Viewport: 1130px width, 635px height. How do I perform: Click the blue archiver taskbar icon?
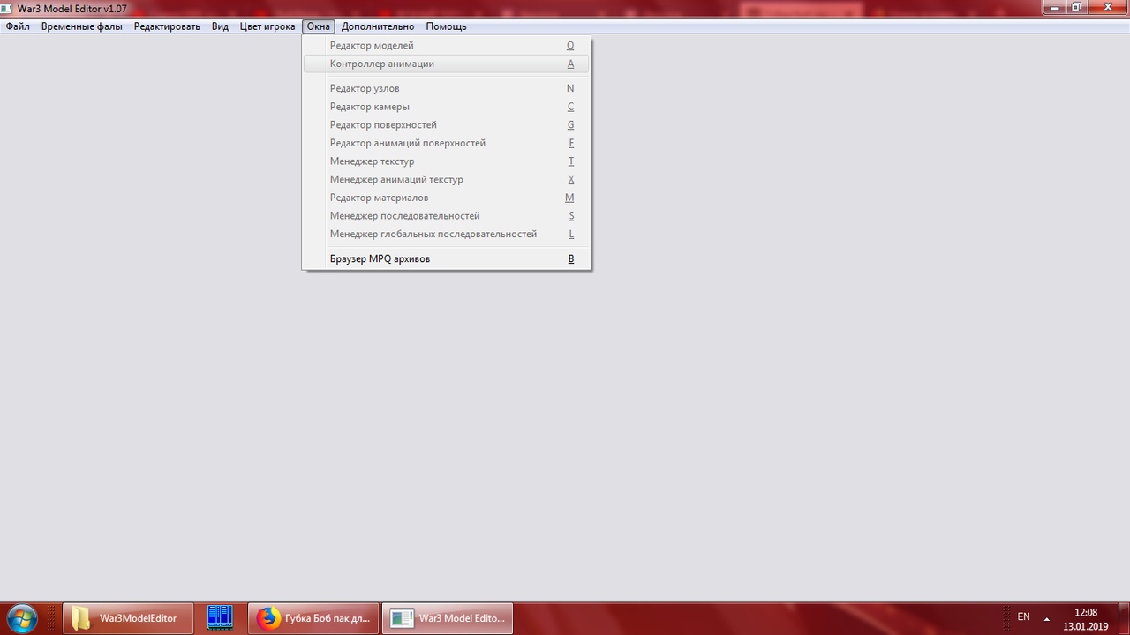pos(220,618)
